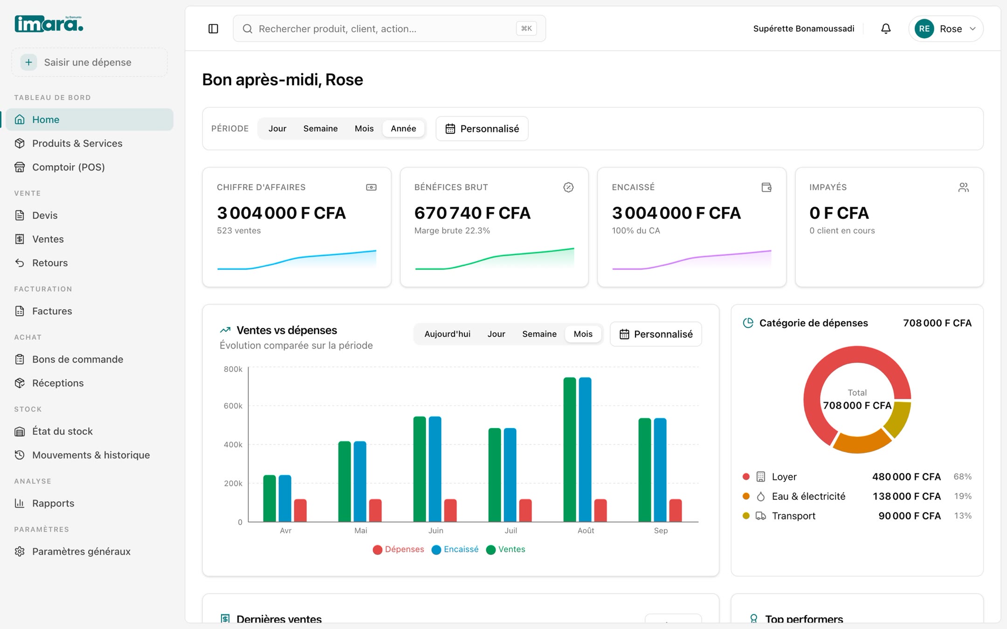This screenshot has width=1007, height=629.
Task: Toggle the Dépenses legend color dot
Action: pos(378,550)
